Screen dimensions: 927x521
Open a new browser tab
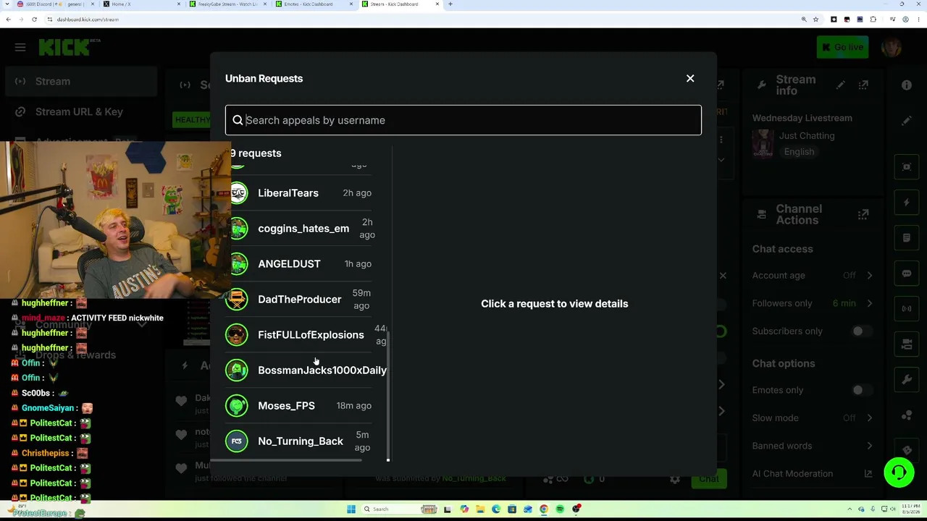[450, 4]
